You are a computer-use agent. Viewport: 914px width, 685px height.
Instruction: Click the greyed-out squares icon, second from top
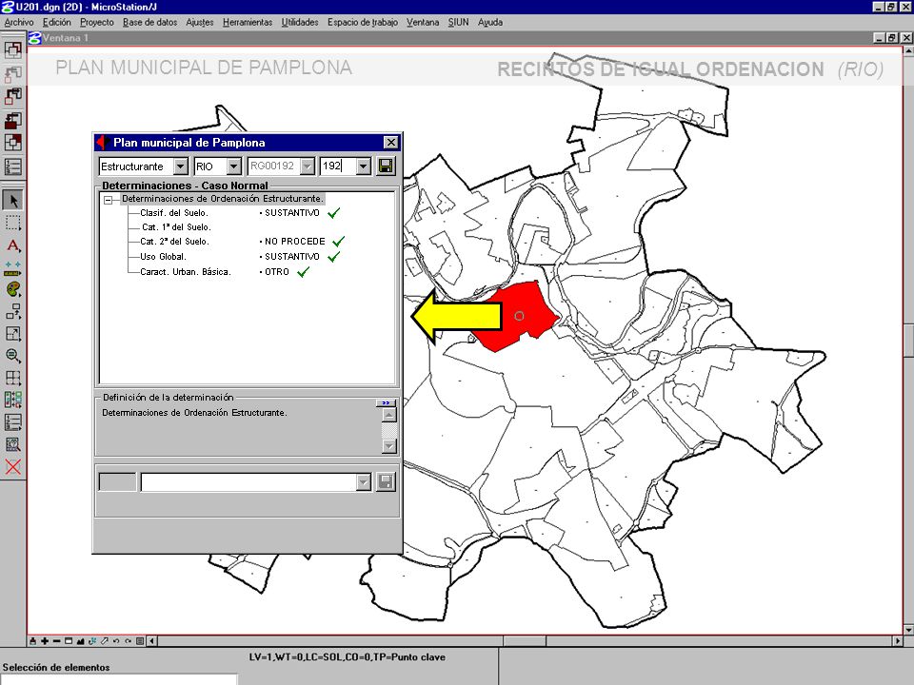tap(12, 73)
